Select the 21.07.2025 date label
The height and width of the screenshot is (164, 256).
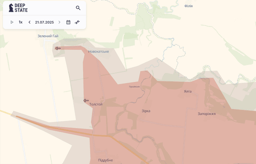(x=44, y=22)
